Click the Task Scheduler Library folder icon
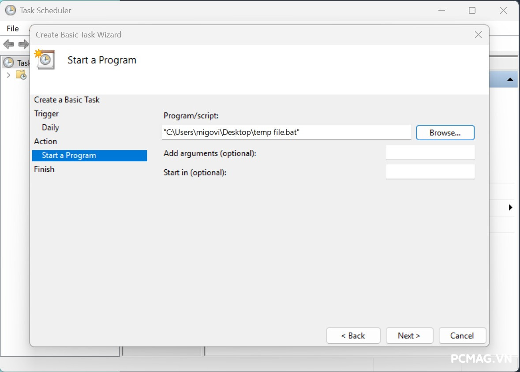Screen dimensions: 520x372 (x=21, y=75)
